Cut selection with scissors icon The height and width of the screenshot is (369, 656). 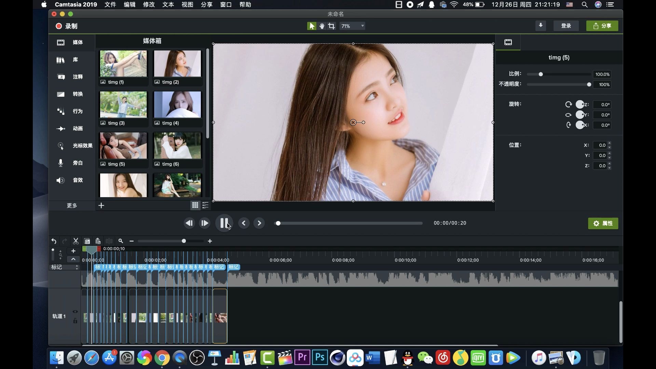tap(76, 241)
